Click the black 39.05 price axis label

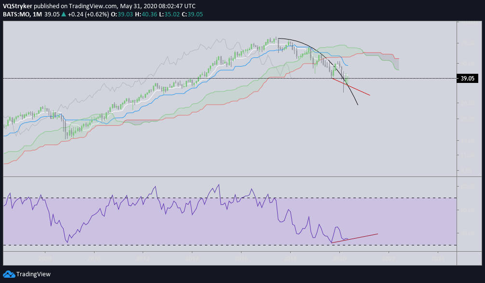[x=467, y=78]
